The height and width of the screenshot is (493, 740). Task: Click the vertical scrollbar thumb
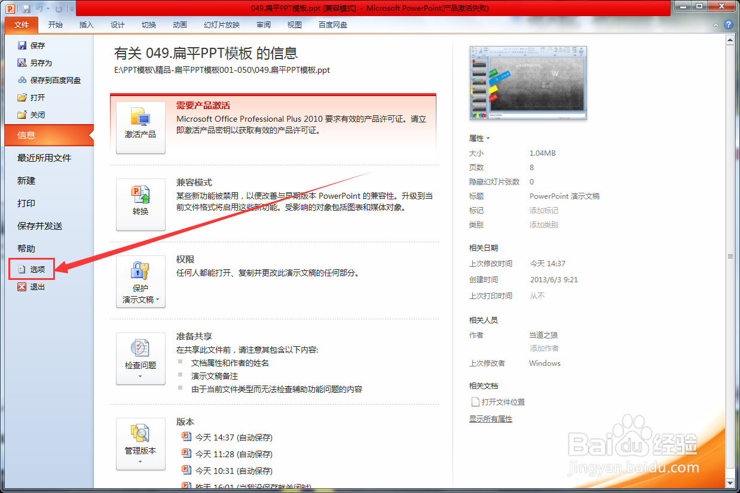point(730,256)
